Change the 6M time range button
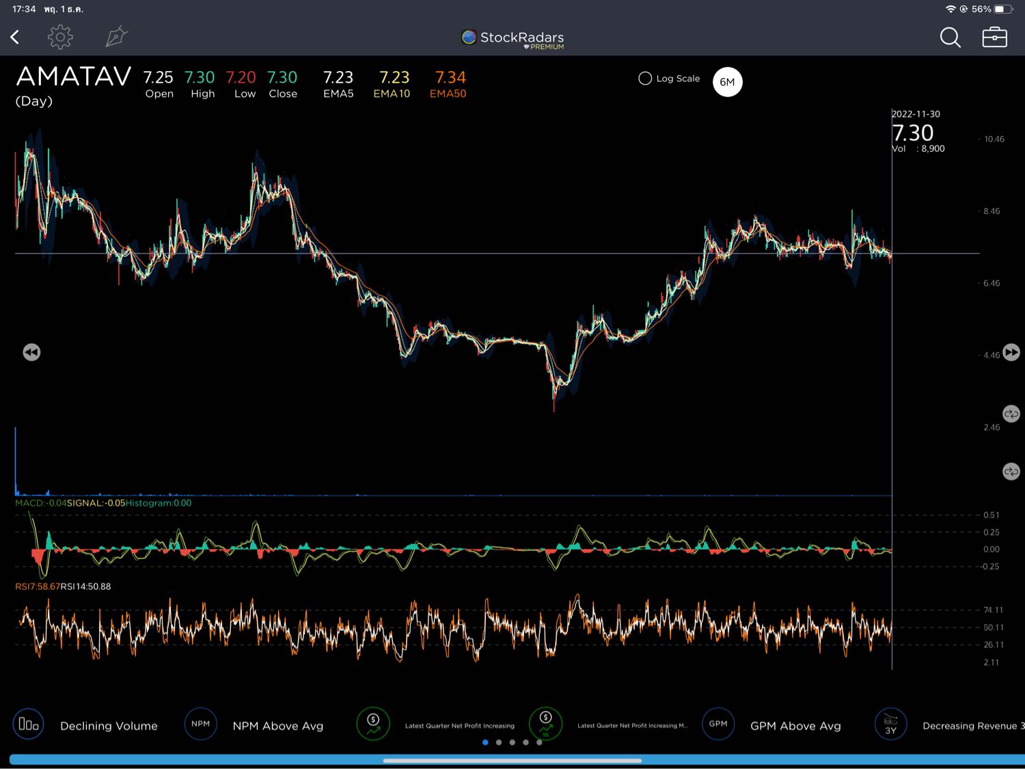 (727, 82)
